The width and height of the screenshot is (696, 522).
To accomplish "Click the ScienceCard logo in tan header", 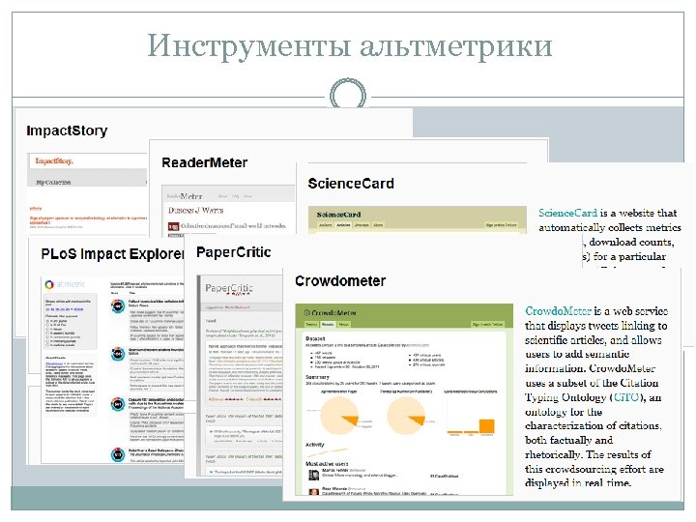I will click(x=338, y=215).
